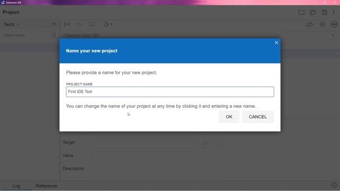Click the CANCEL button in dialog
The width and height of the screenshot is (340, 191).
tap(258, 117)
